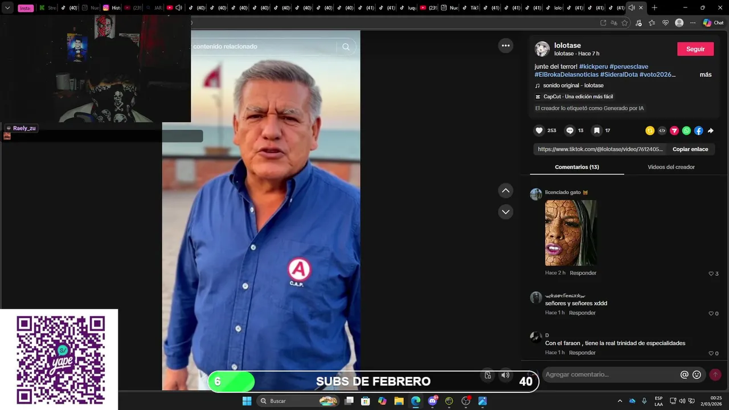Image resolution: width=729 pixels, height=410 pixels.
Task: Open the cracked-face image in comment
Action: coord(571,232)
